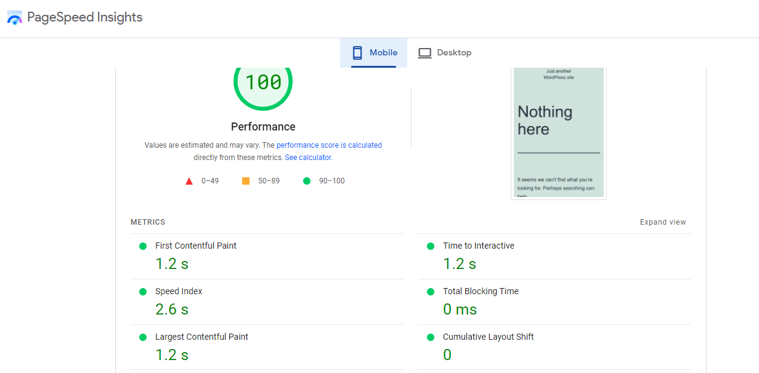This screenshot has height=373, width=759.
Task: Click the Time to Interactive green dot
Action: pyautogui.click(x=431, y=246)
